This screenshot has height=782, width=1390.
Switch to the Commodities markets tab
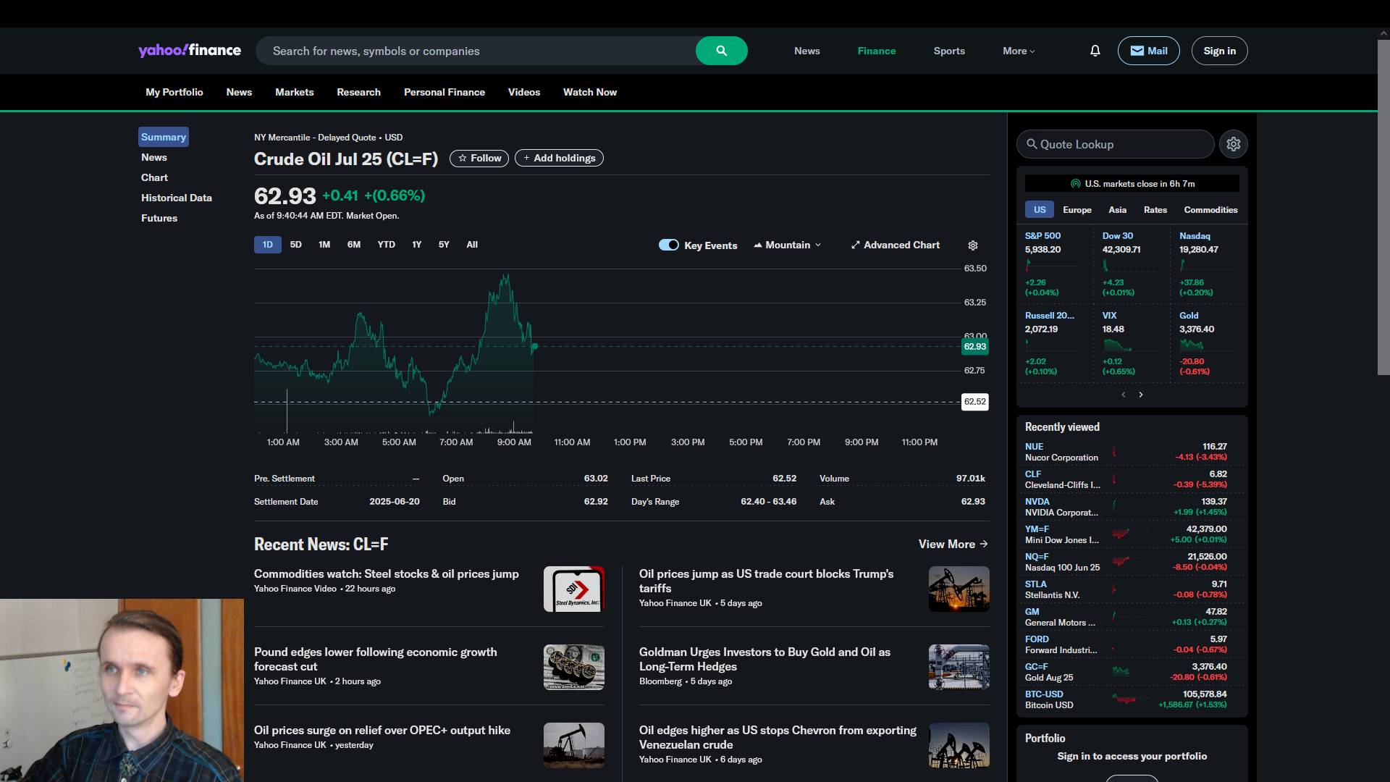click(x=1210, y=210)
